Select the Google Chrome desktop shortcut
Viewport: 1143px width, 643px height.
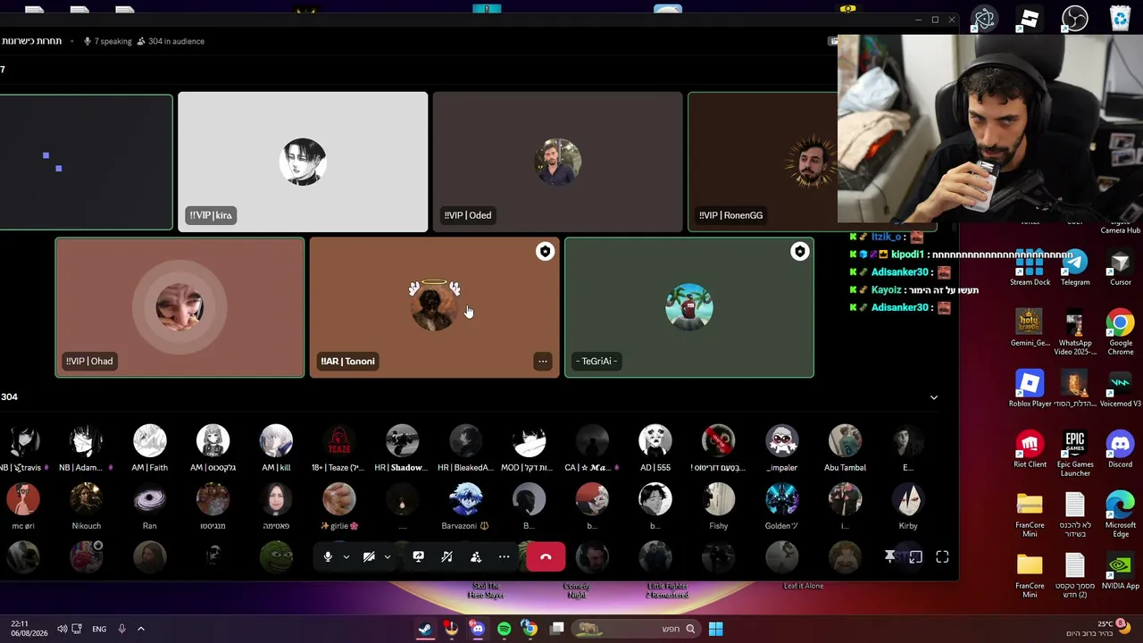[x=1121, y=332]
